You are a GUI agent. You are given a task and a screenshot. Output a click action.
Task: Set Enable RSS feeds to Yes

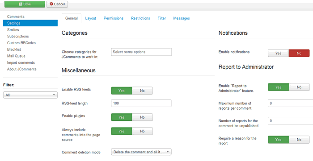(x=121, y=91)
